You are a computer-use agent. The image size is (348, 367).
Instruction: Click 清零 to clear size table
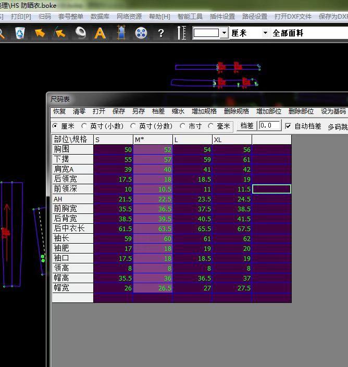[79, 111]
